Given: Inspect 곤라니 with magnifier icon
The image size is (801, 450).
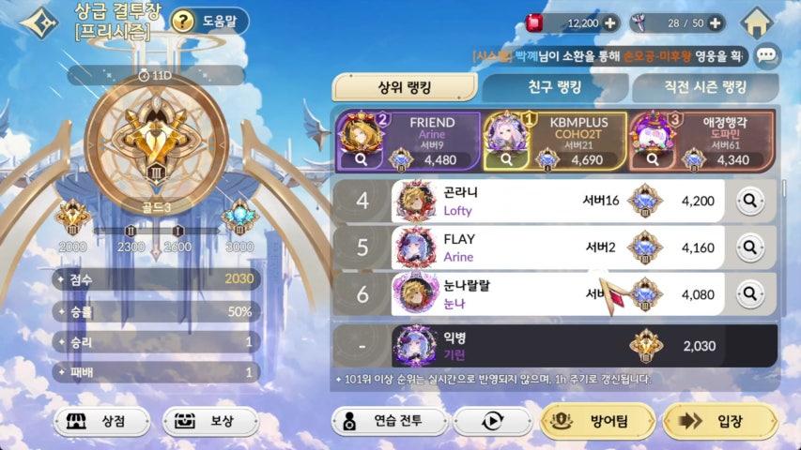Looking at the screenshot, I should 750,201.
